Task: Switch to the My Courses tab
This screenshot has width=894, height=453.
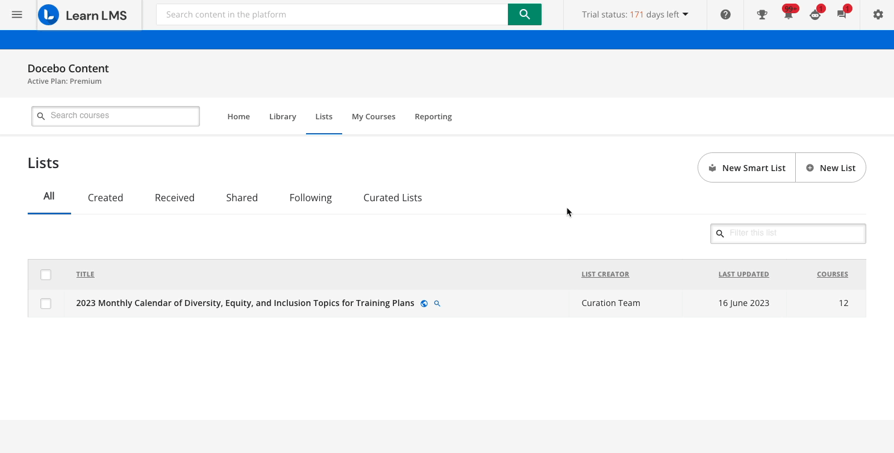Action: tap(374, 116)
